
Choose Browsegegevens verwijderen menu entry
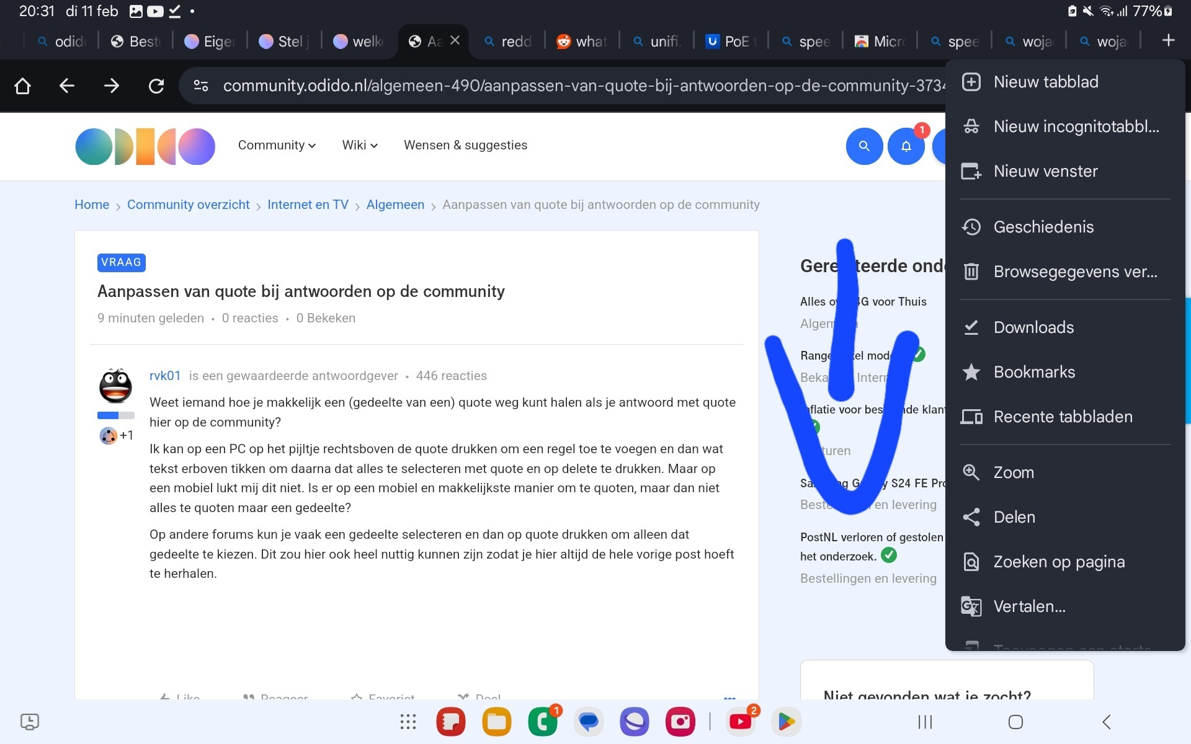1065,272
